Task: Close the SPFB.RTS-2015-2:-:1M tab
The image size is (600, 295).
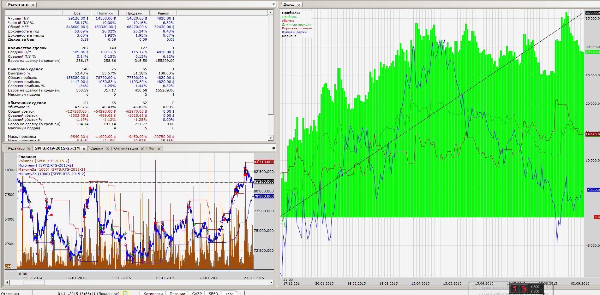Action: 84,149
